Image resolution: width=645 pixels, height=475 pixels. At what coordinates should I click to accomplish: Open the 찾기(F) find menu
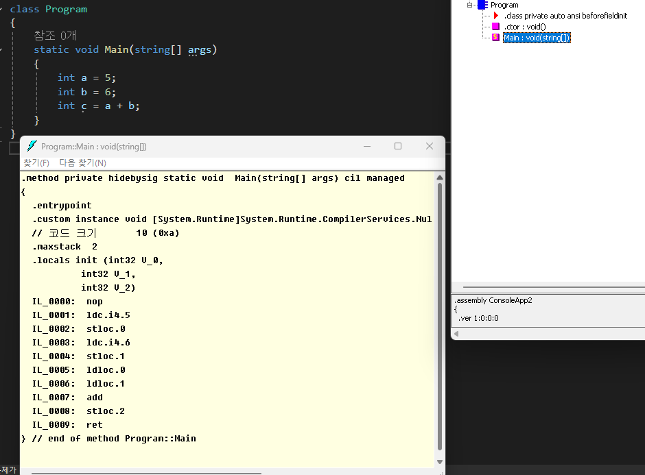tap(36, 163)
